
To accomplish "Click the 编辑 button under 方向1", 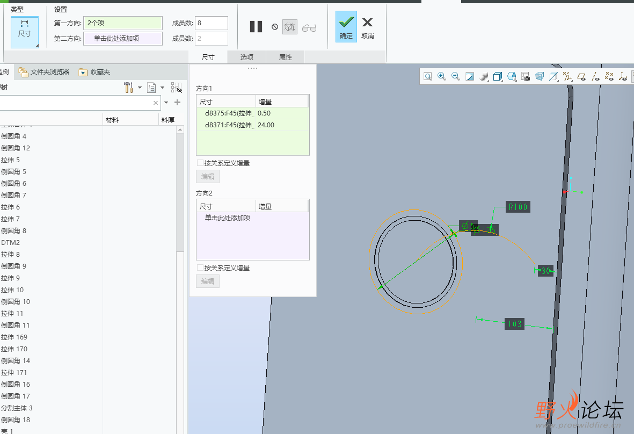I will click(x=208, y=176).
